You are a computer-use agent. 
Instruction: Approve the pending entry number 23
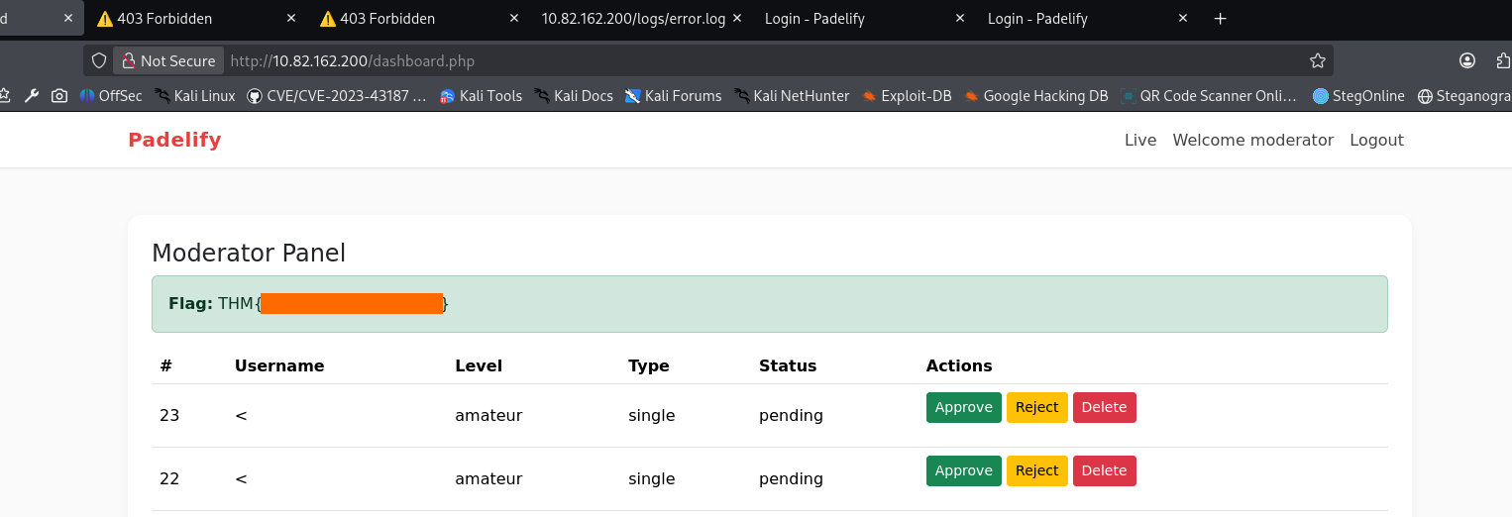(x=963, y=407)
